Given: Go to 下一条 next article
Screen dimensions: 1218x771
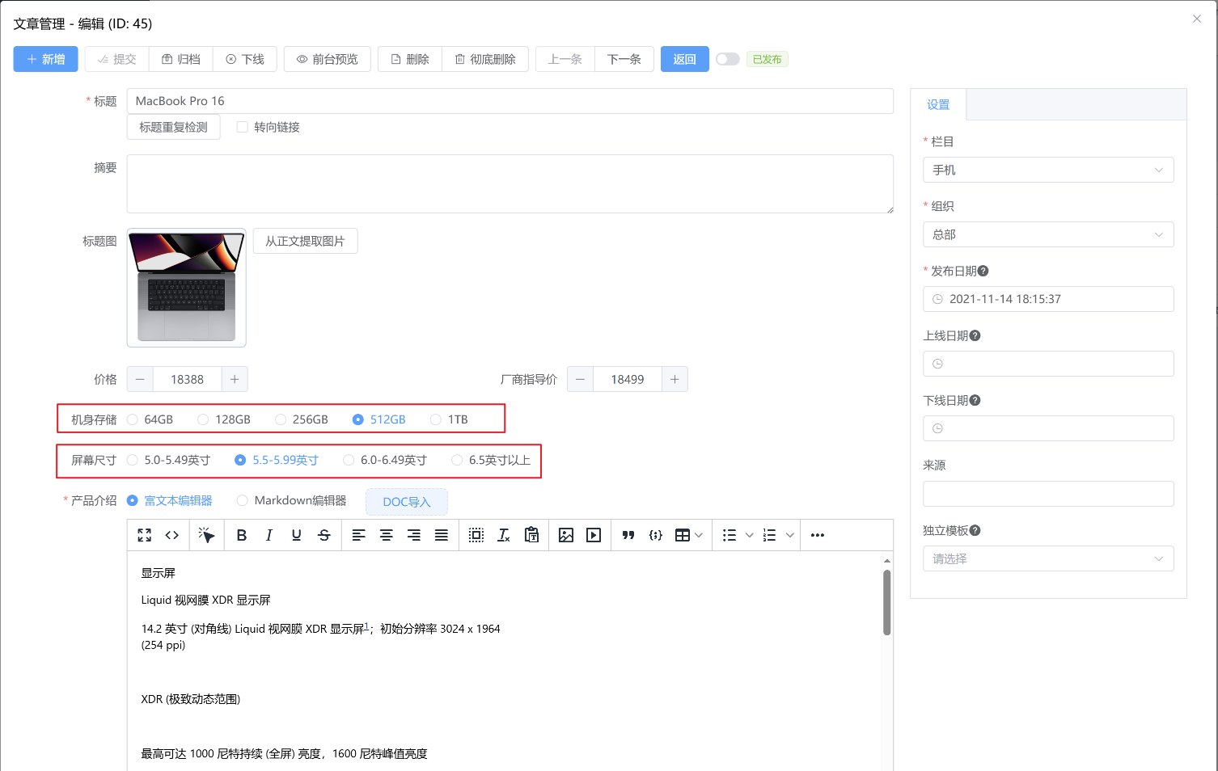Looking at the screenshot, I should coord(624,59).
